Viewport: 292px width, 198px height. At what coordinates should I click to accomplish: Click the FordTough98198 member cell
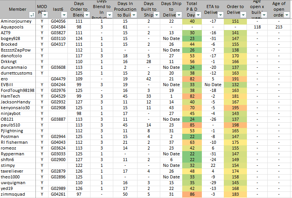click(x=17, y=90)
